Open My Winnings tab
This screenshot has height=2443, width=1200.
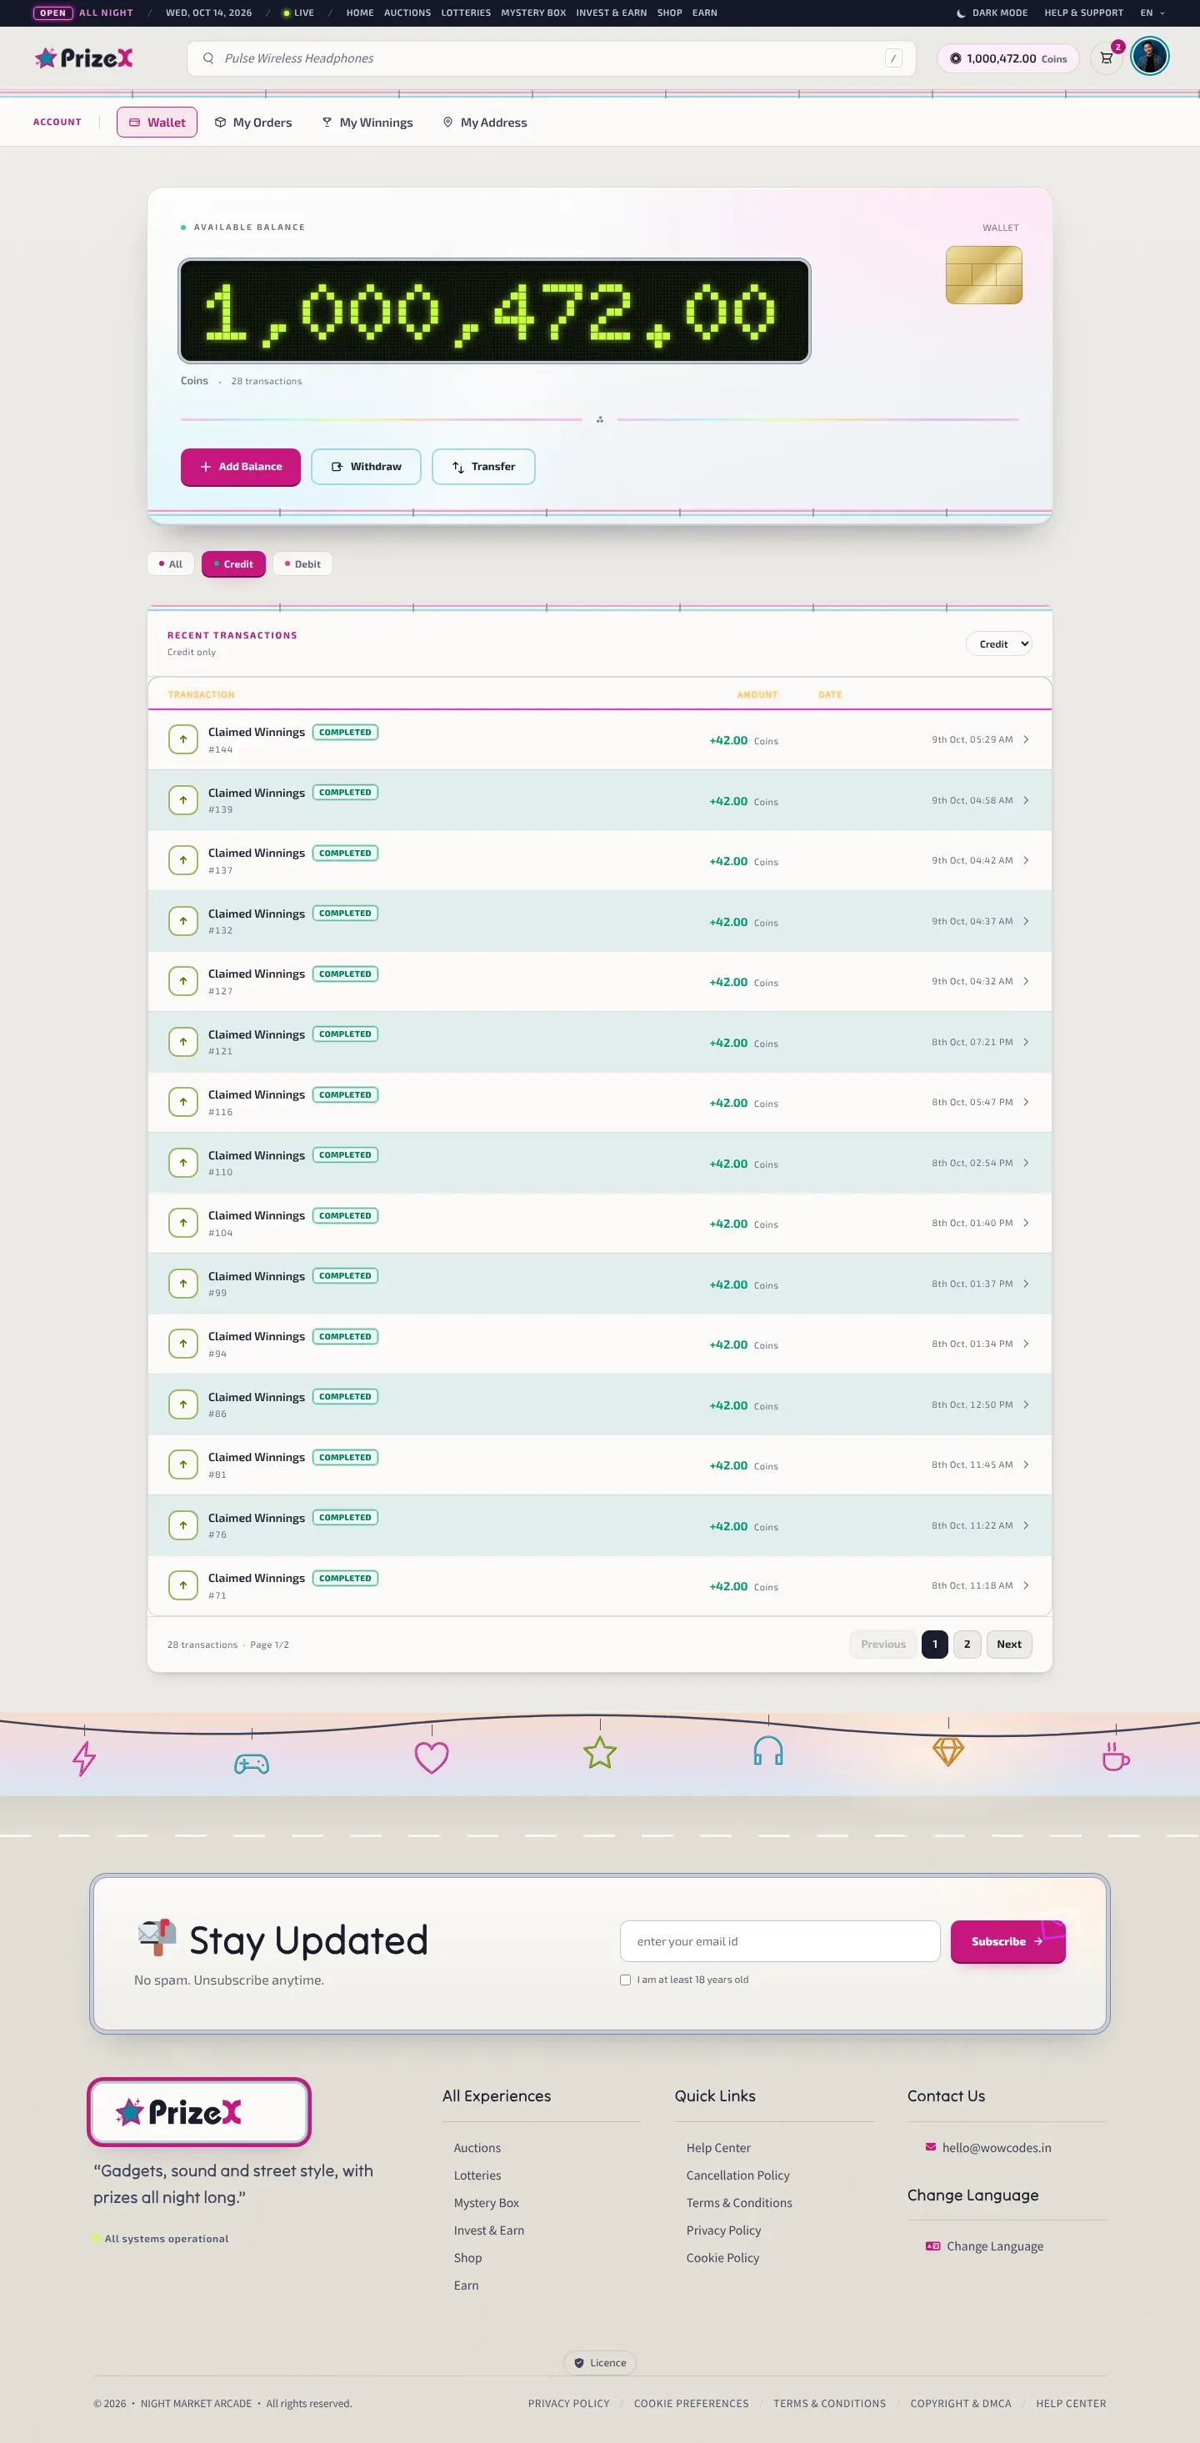367,123
